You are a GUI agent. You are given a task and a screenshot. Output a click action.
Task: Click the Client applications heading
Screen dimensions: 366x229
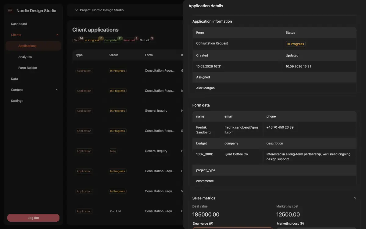pos(95,30)
